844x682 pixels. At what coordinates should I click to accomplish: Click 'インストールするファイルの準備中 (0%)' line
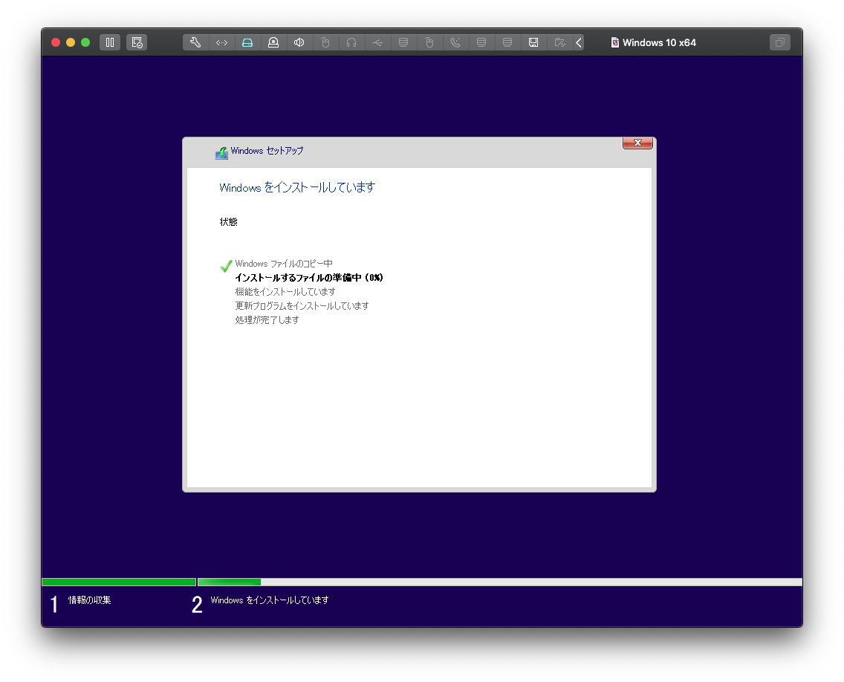309,278
